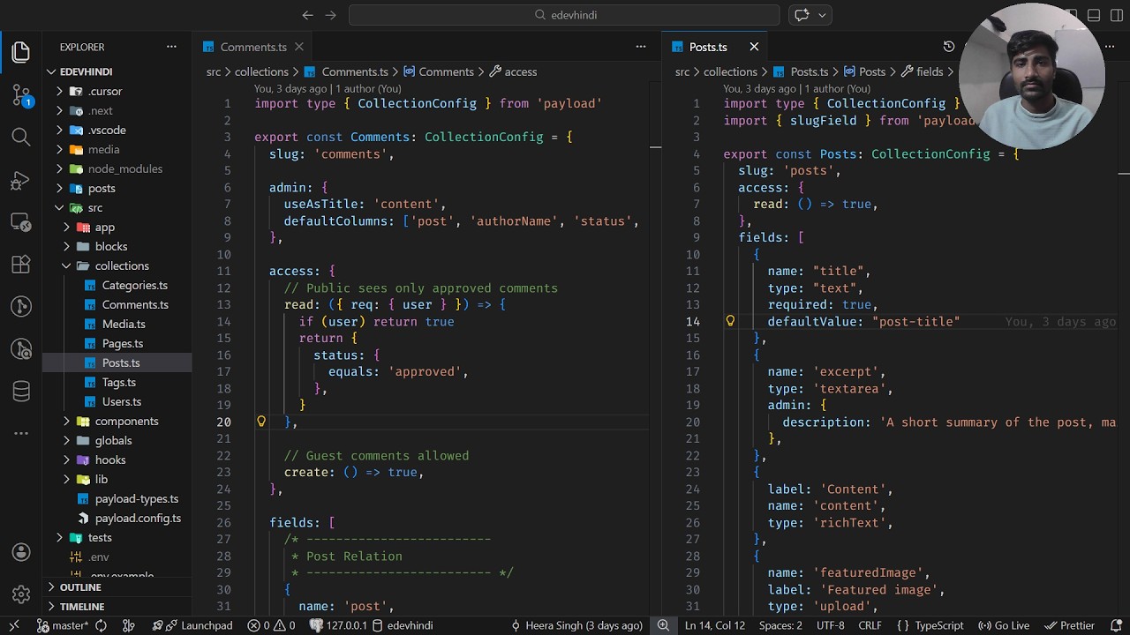
Task: Expand the components folder
Action: coord(66,421)
